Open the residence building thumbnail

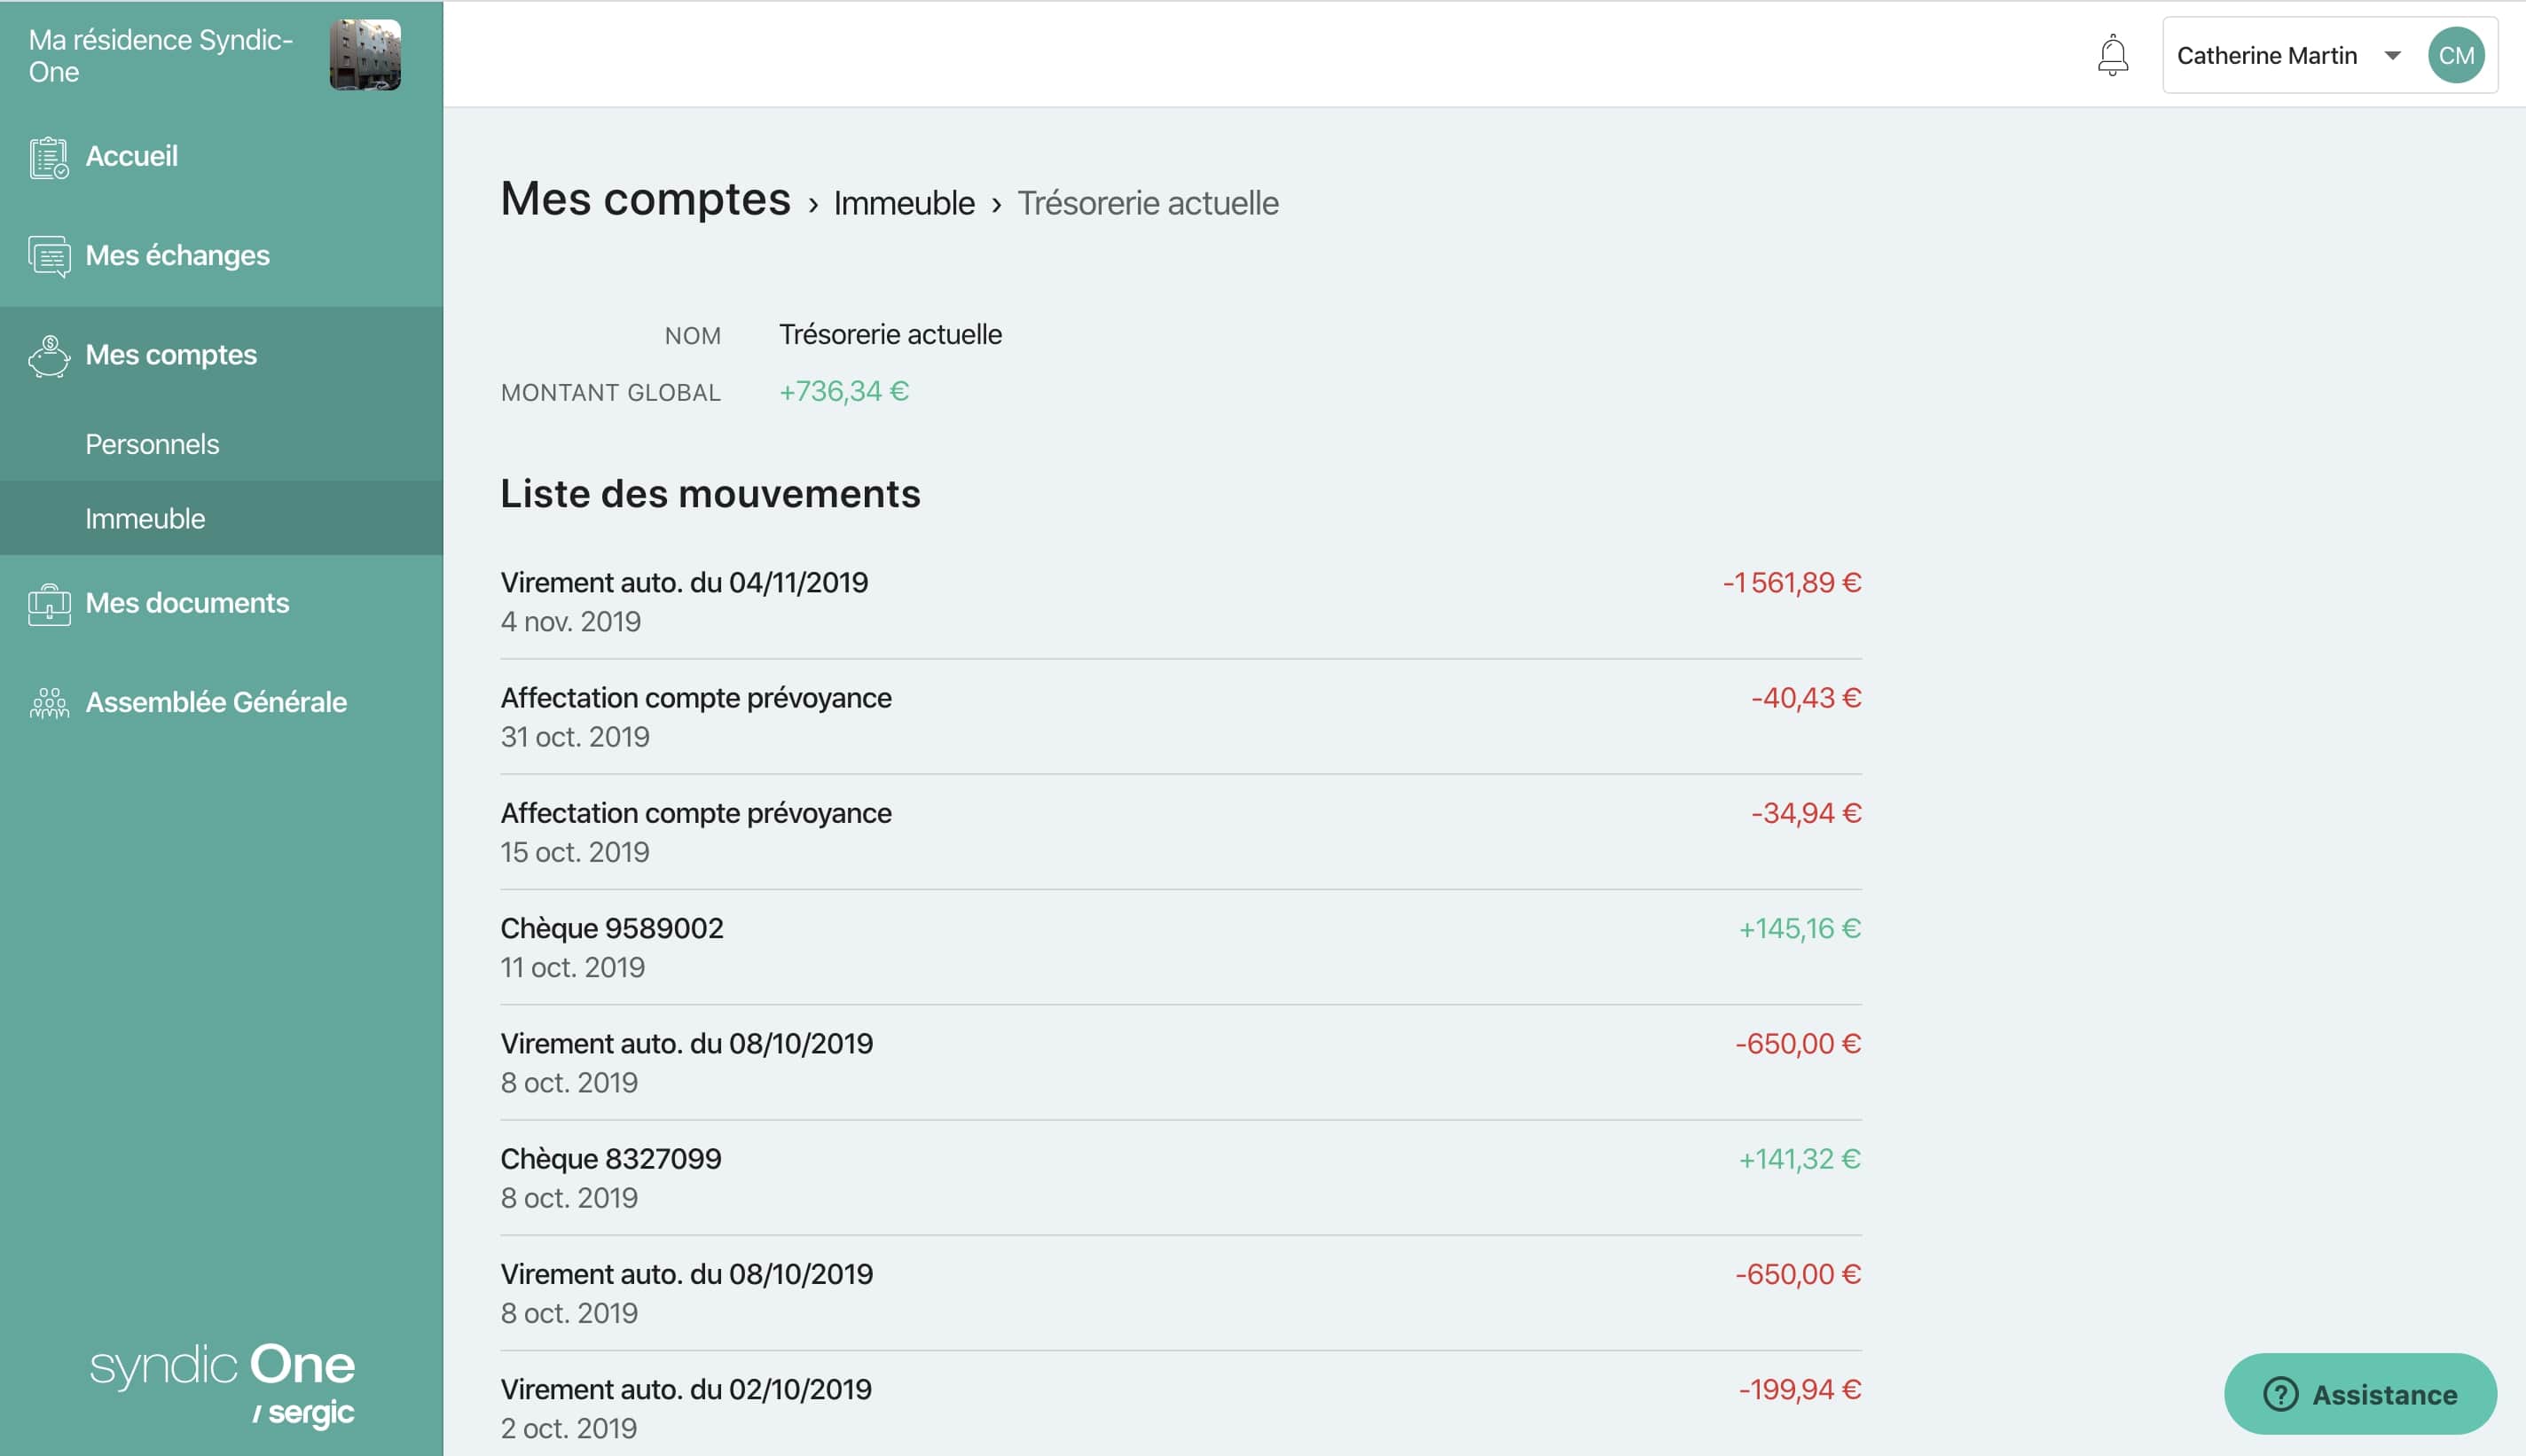365,55
